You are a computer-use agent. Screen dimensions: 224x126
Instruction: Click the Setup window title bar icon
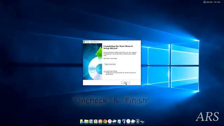[x=84, y=42]
